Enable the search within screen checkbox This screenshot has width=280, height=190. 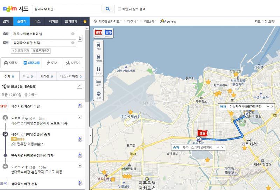coord(119,9)
